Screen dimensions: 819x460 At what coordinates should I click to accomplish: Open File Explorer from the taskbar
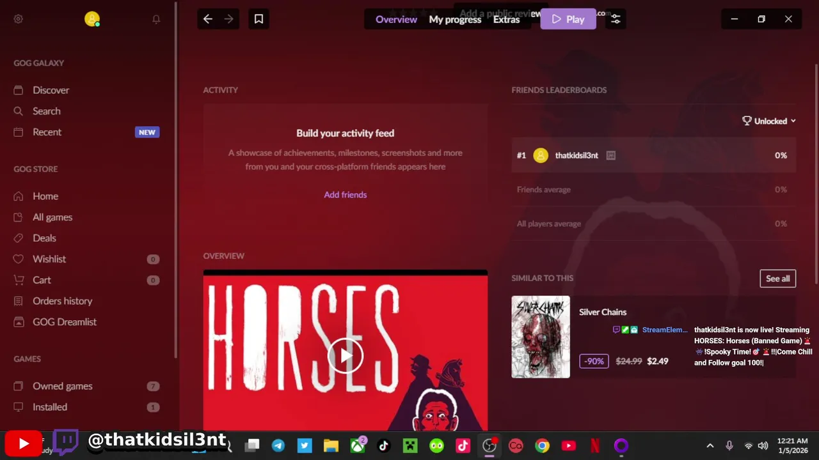331,446
